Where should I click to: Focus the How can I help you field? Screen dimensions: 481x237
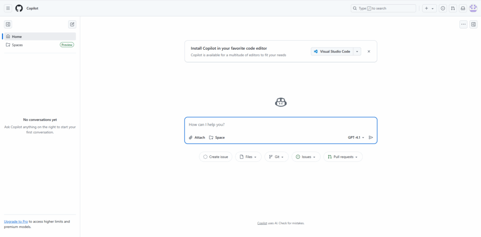(x=281, y=125)
